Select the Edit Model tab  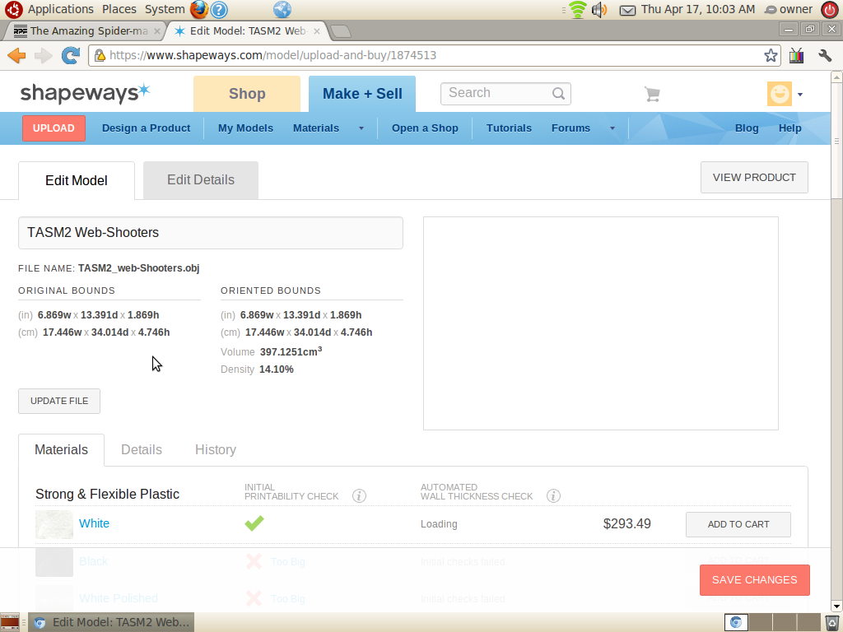[77, 180]
